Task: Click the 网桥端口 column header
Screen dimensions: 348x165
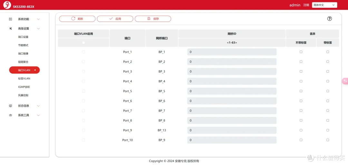Action: pos(162,38)
